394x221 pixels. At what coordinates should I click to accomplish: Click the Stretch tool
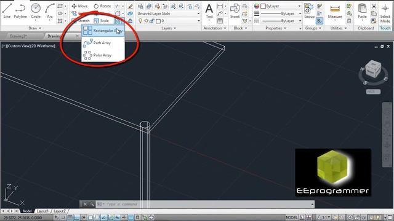[x=81, y=21]
